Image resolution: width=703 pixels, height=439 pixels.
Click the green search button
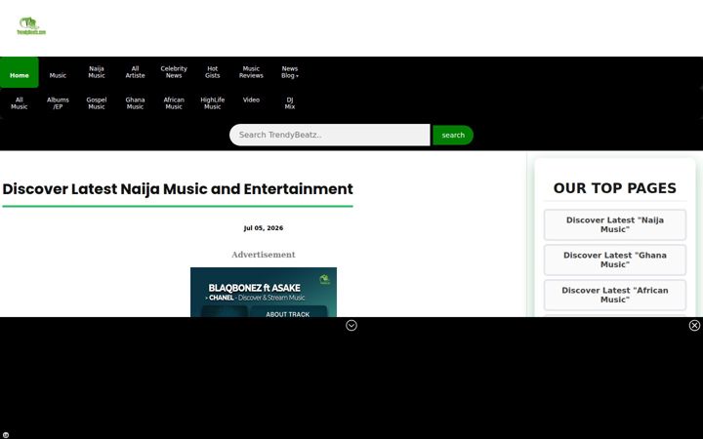[453, 135]
